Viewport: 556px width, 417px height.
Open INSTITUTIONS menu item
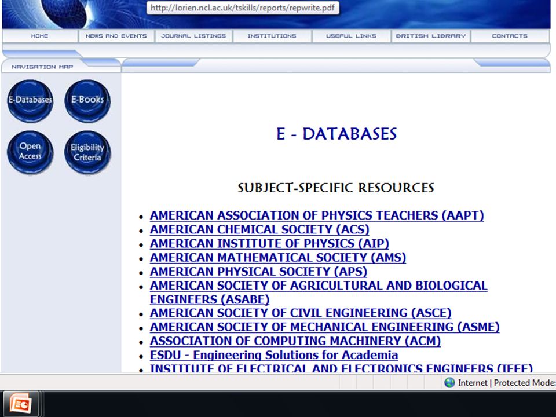[272, 36]
